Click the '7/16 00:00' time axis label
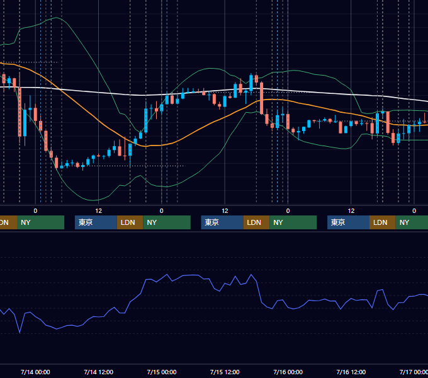This screenshot has height=378, width=428. pos(288,372)
